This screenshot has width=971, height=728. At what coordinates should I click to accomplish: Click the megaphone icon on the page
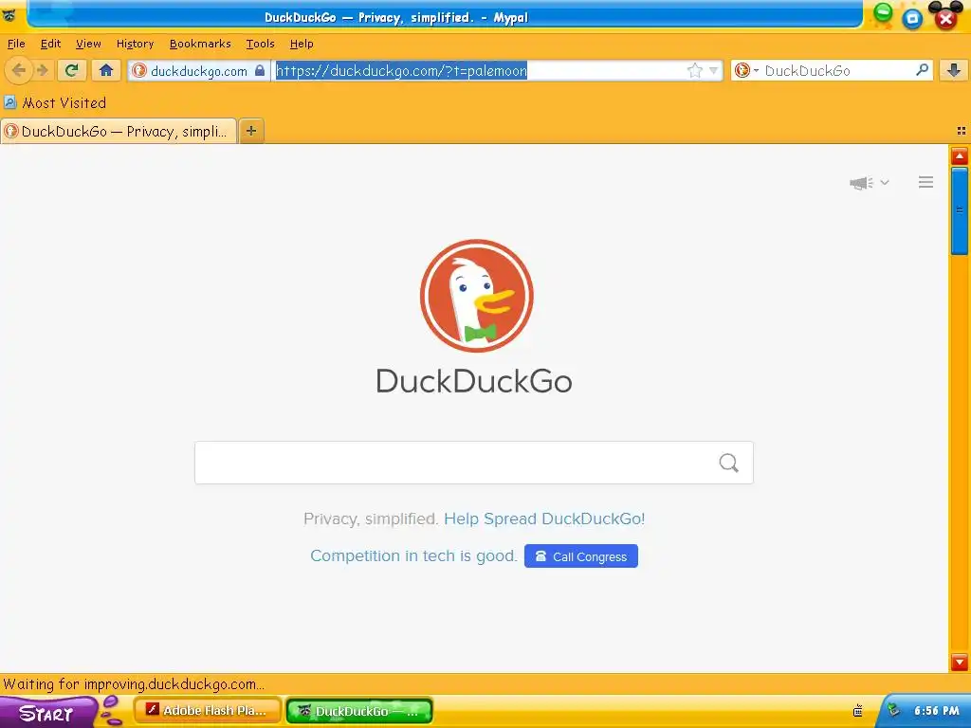pos(861,183)
